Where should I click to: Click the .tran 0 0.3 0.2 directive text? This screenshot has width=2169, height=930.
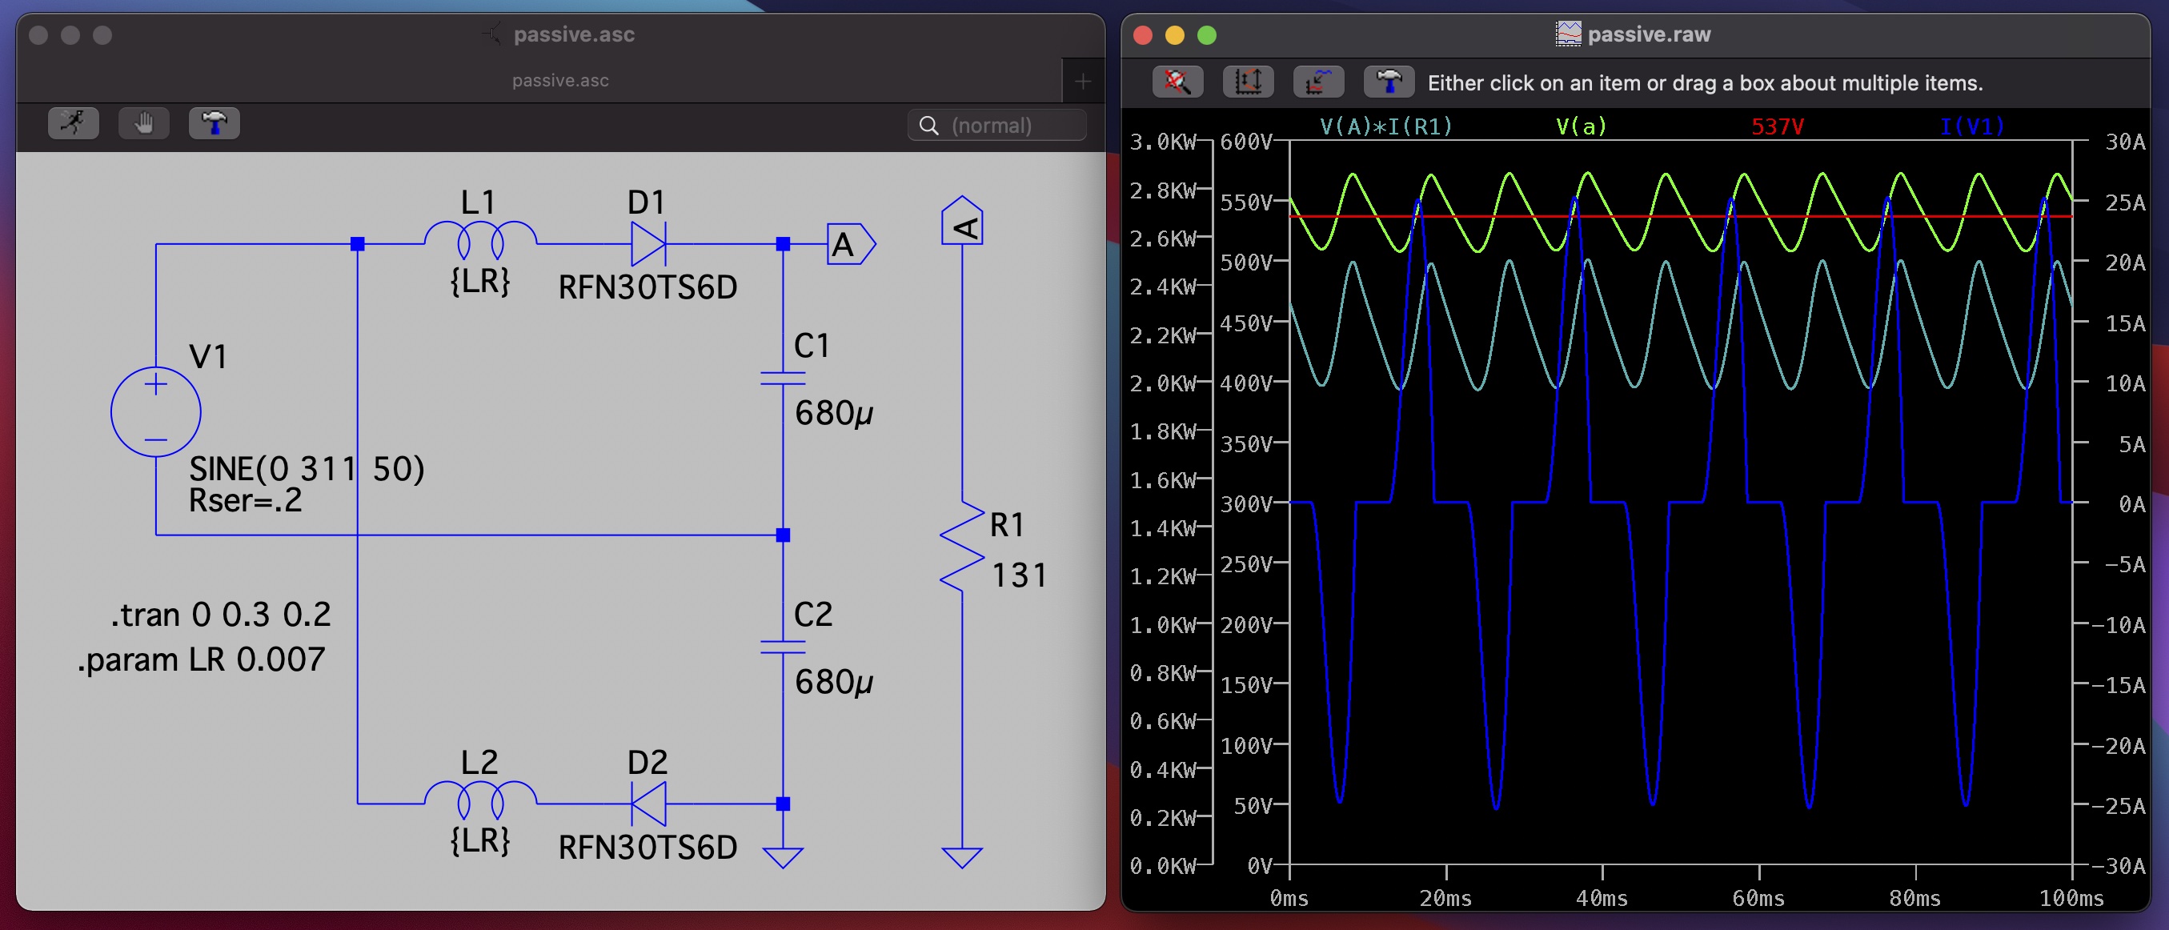coord(221,615)
